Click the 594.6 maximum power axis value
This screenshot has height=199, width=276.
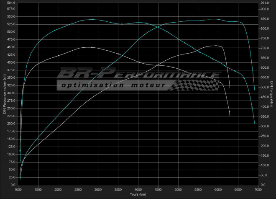pos(11,3)
